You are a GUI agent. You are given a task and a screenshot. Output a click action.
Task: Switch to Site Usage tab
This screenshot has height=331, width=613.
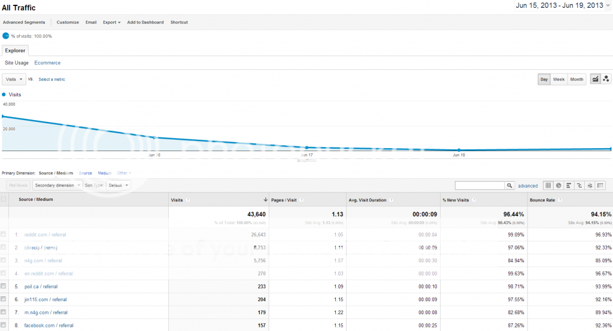(16, 63)
